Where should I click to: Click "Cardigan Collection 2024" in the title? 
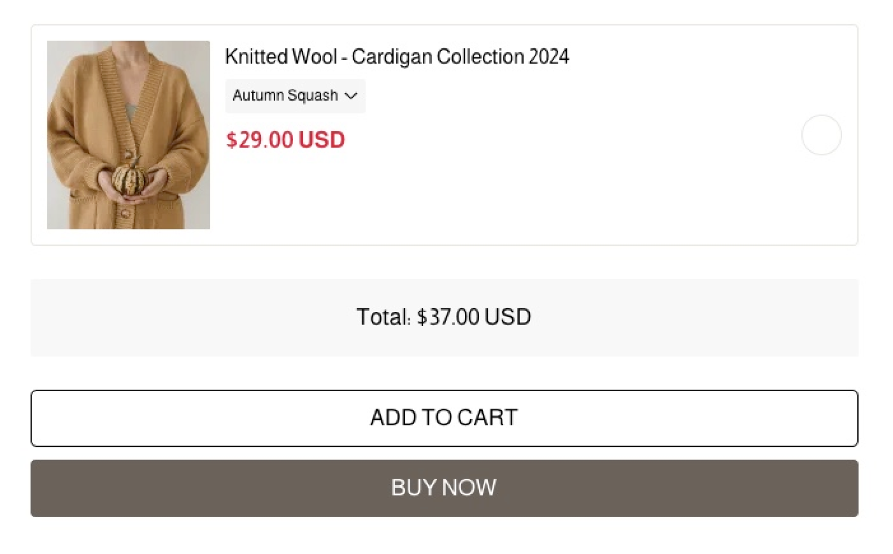click(460, 57)
